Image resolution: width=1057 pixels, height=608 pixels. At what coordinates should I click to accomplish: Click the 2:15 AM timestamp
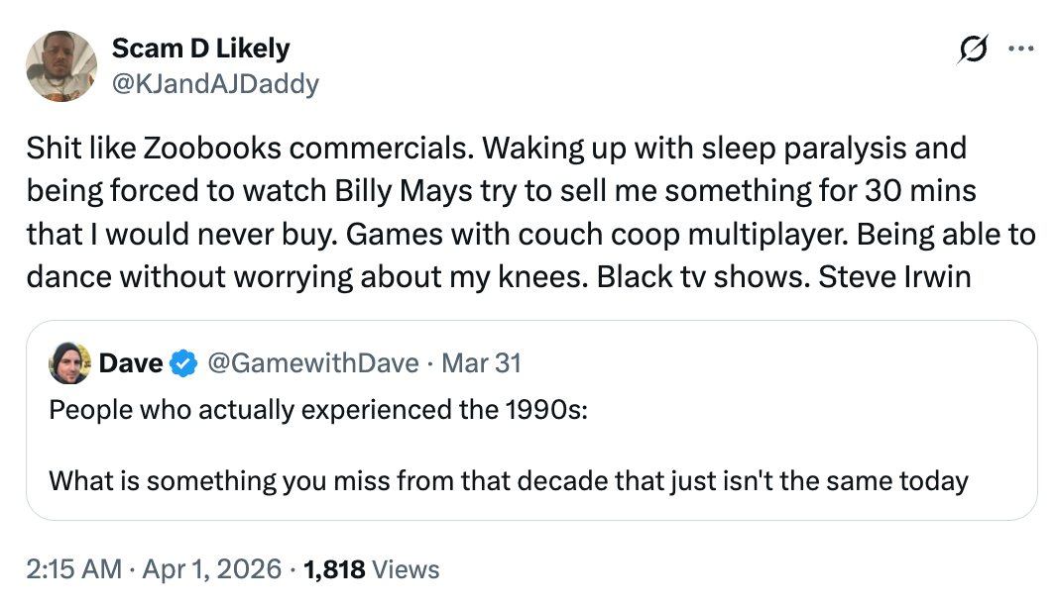click(x=74, y=569)
